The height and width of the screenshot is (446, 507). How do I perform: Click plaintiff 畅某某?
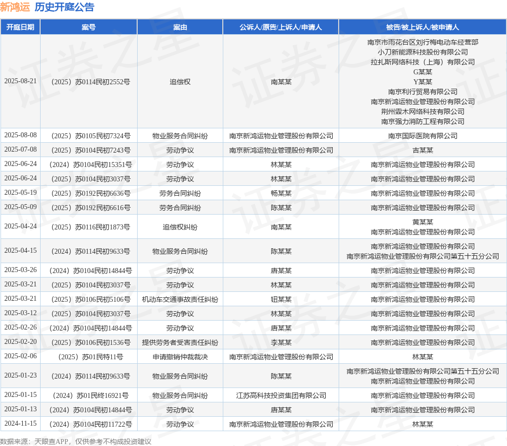click(x=281, y=194)
